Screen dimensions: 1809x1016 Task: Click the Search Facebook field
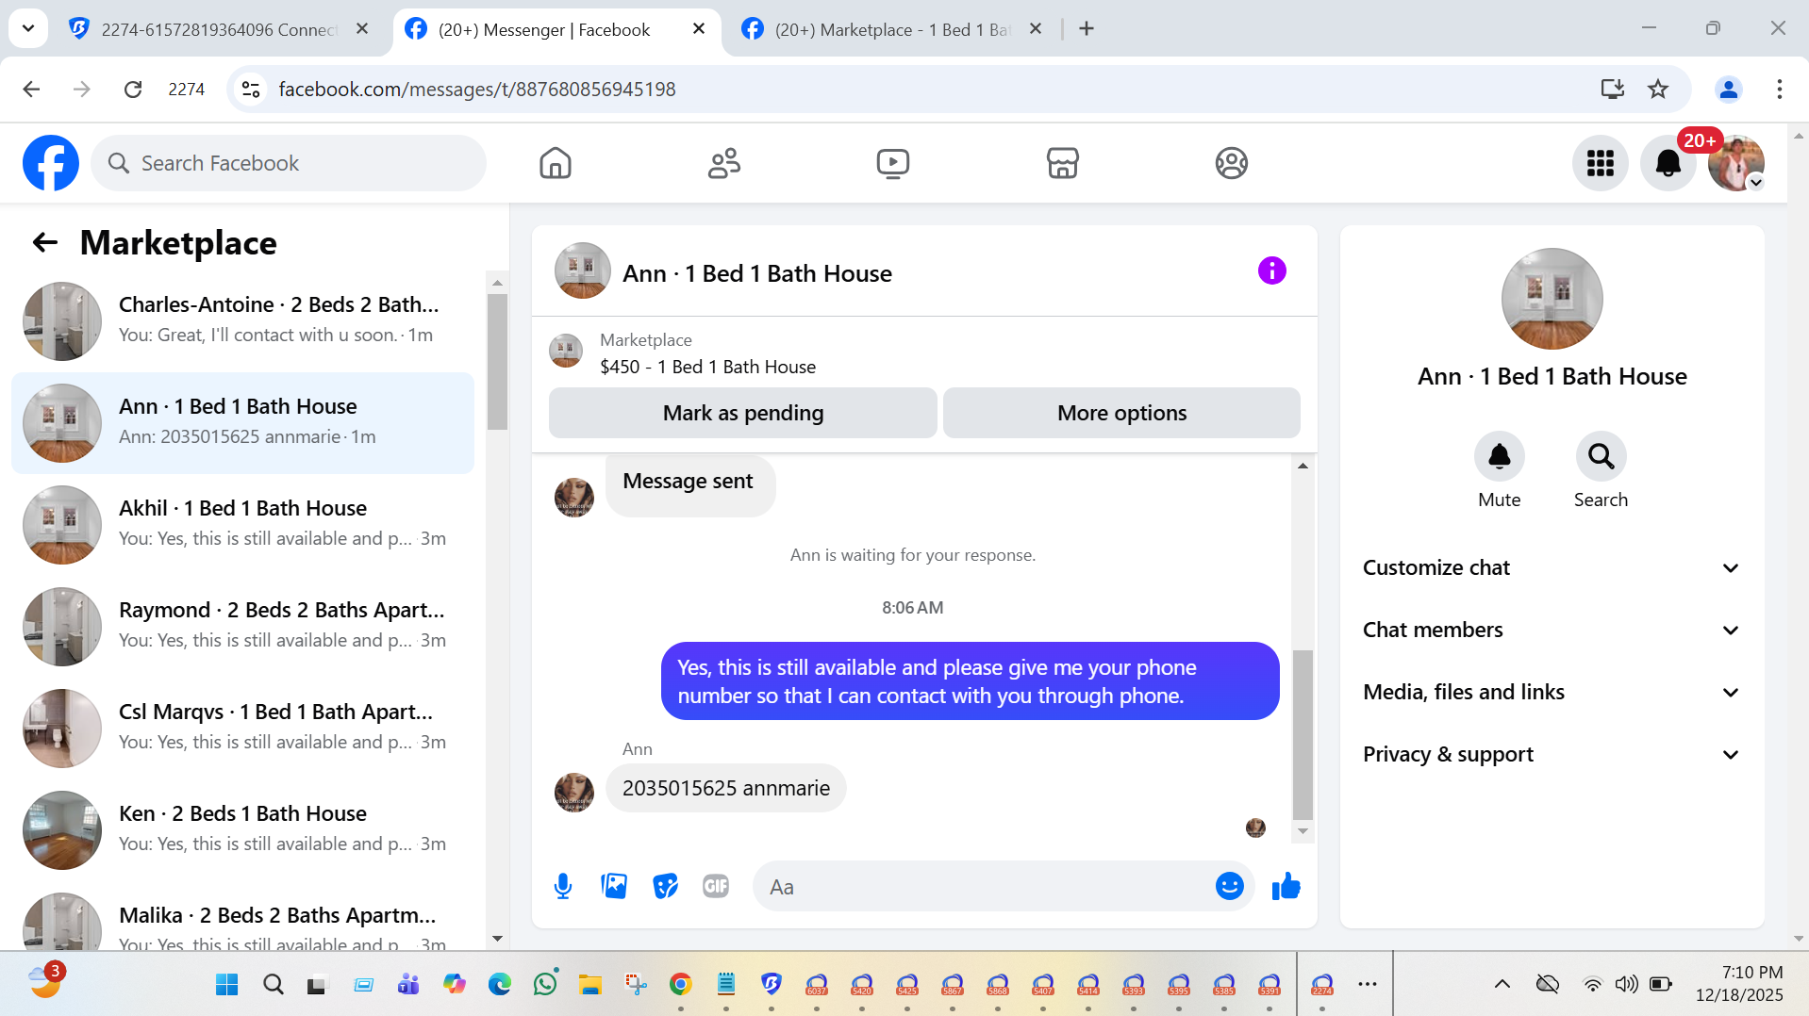289,163
